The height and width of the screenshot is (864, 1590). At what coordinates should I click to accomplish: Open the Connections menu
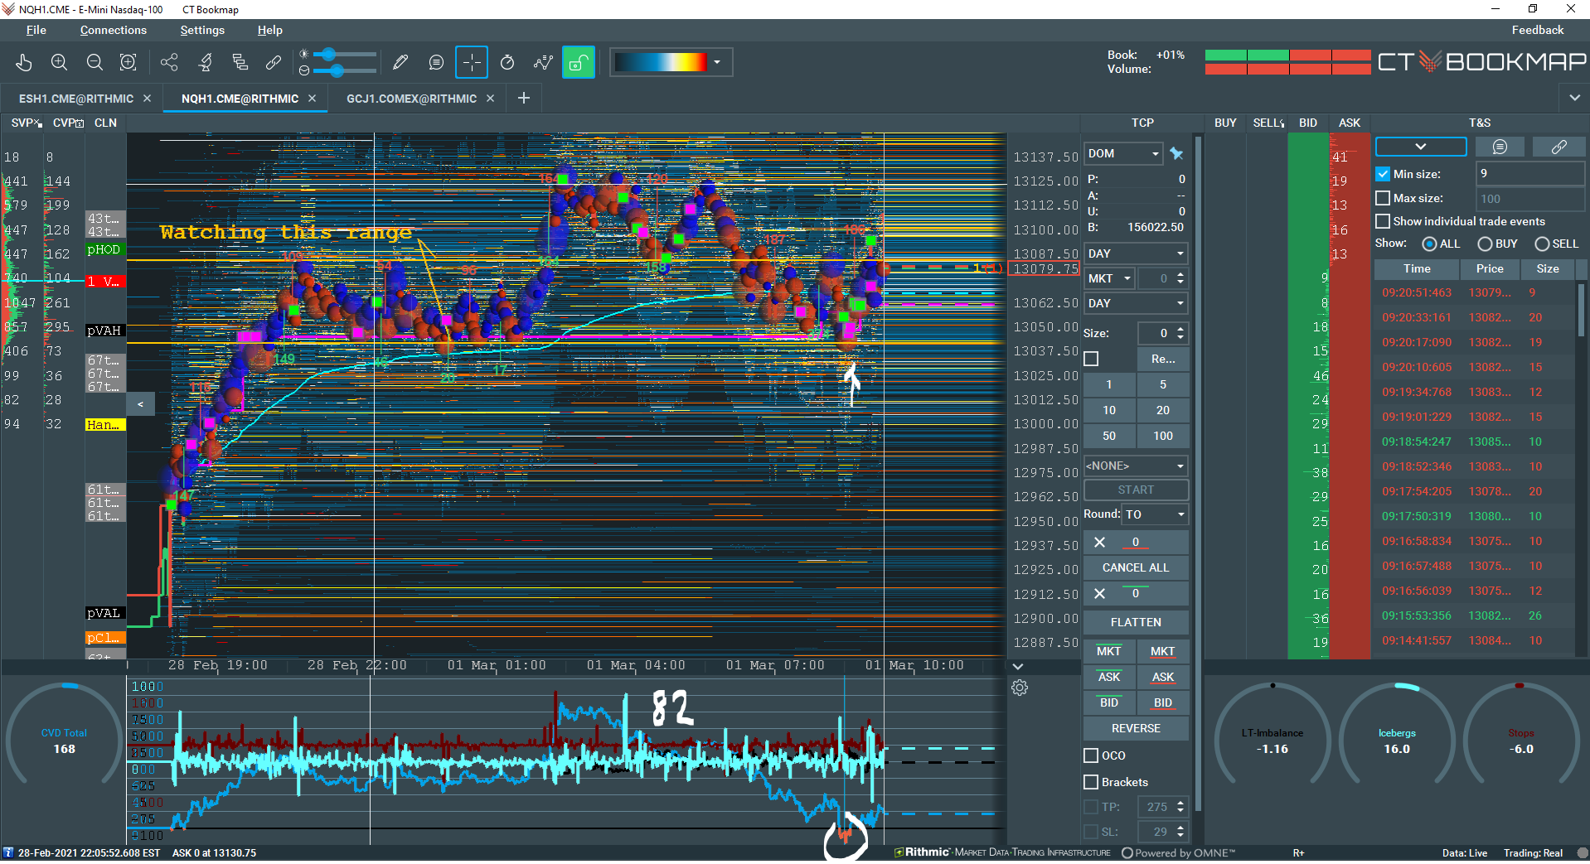[114, 30]
